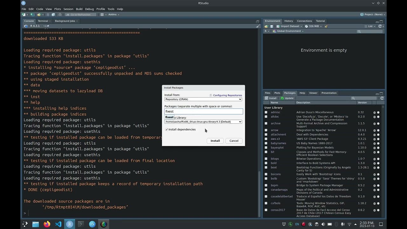Image resolution: width=407 pixels, height=229 pixels.
Task: Click the Go to file/function field
Action: (81, 15)
